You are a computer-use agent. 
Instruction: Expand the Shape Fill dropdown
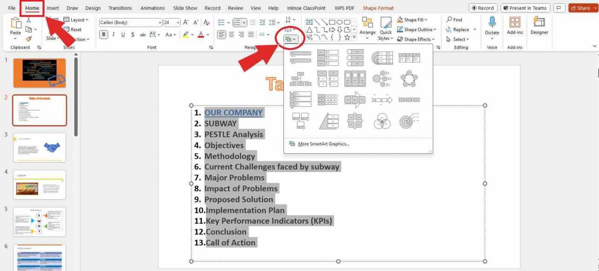(412, 19)
